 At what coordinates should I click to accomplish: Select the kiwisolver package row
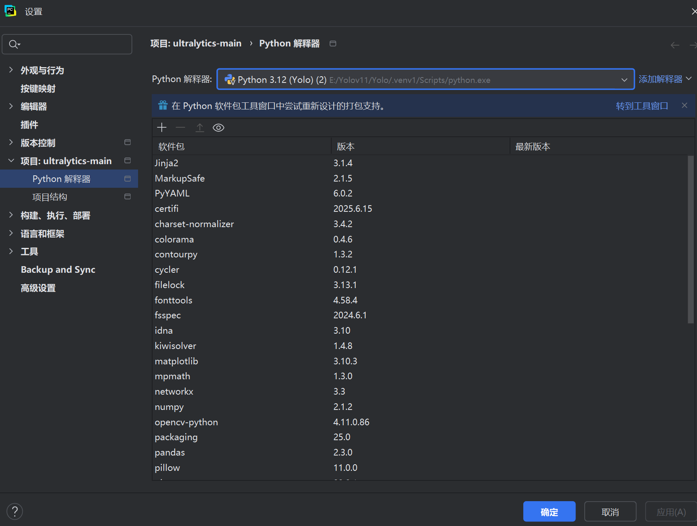coord(420,346)
